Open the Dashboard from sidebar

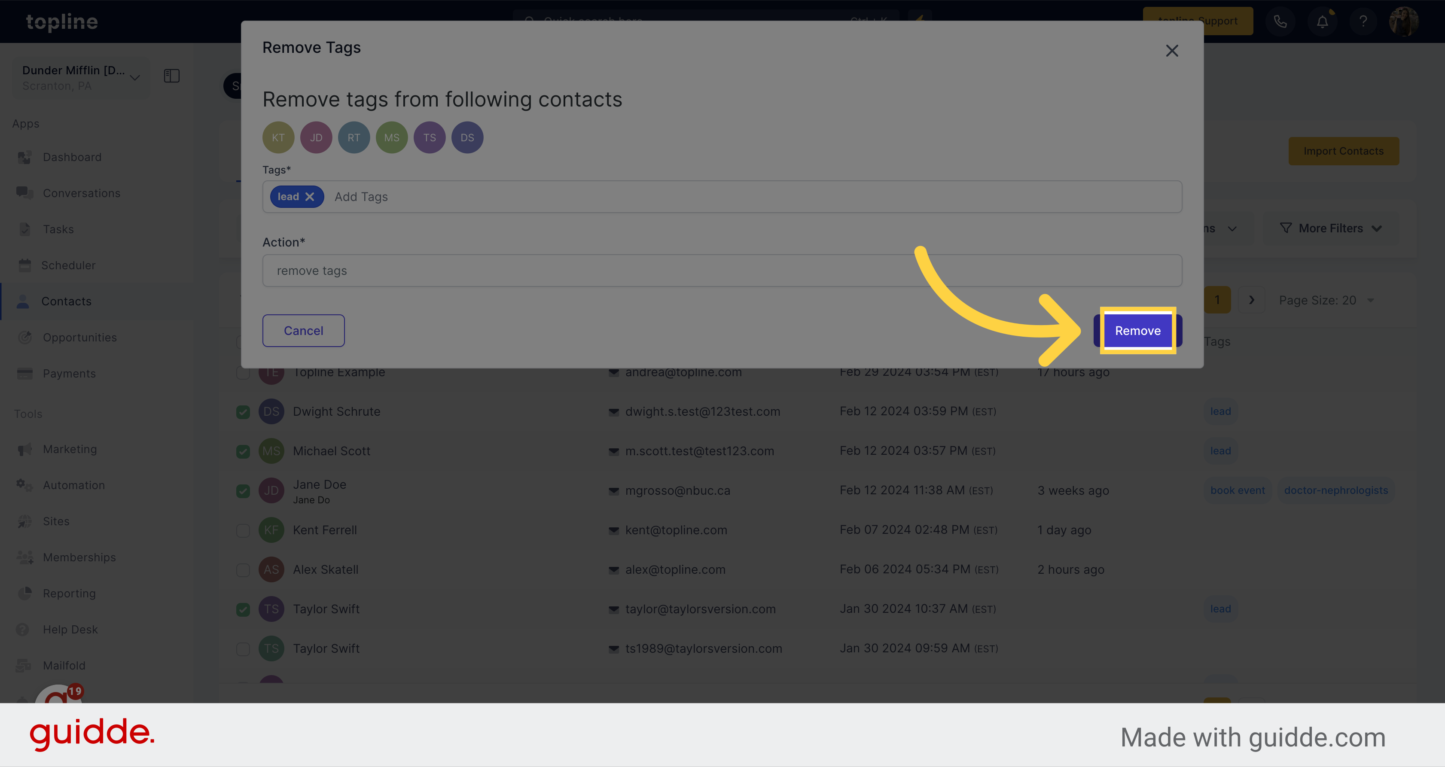tap(71, 156)
